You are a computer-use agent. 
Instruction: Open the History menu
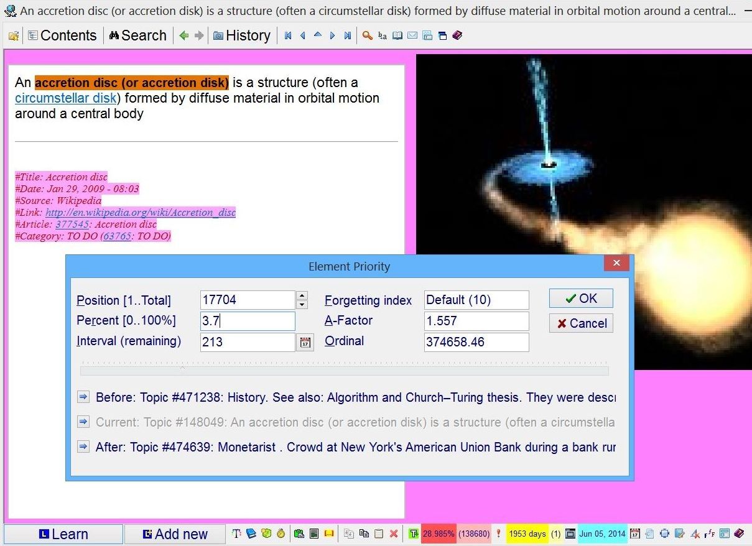point(242,36)
